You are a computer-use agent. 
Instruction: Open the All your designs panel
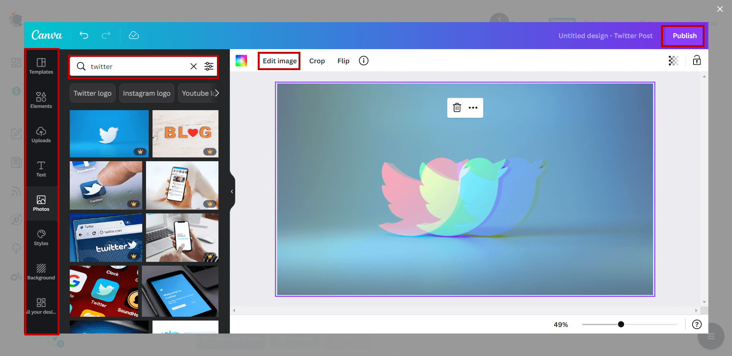coord(41,306)
